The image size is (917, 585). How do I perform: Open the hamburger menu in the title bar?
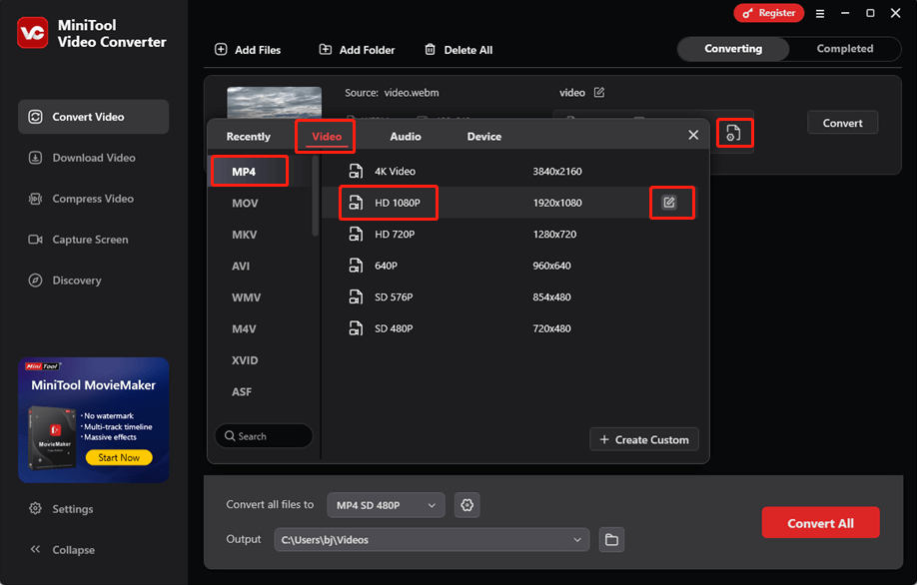[820, 13]
